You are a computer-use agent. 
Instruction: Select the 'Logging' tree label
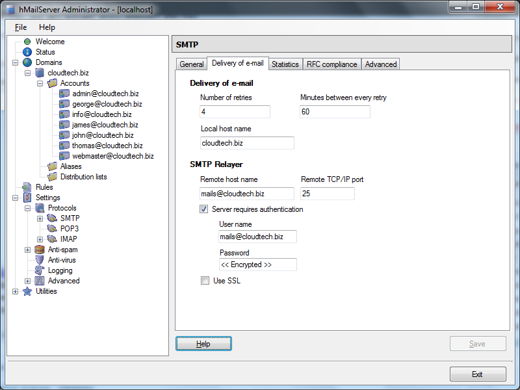pos(60,270)
